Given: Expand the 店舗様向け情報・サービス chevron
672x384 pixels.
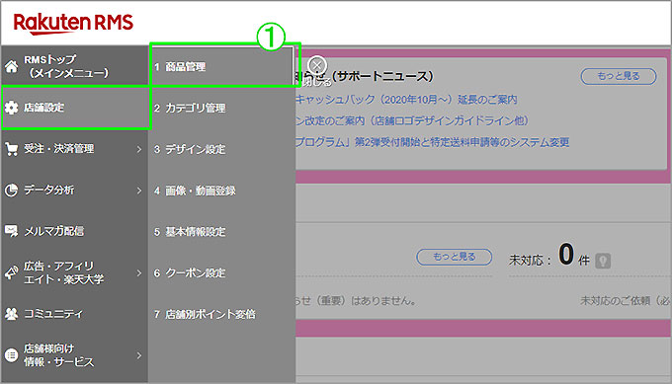Looking at the screenshot, I should point(139,355).
